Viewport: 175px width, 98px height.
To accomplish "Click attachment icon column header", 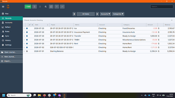I will (32, 25).
